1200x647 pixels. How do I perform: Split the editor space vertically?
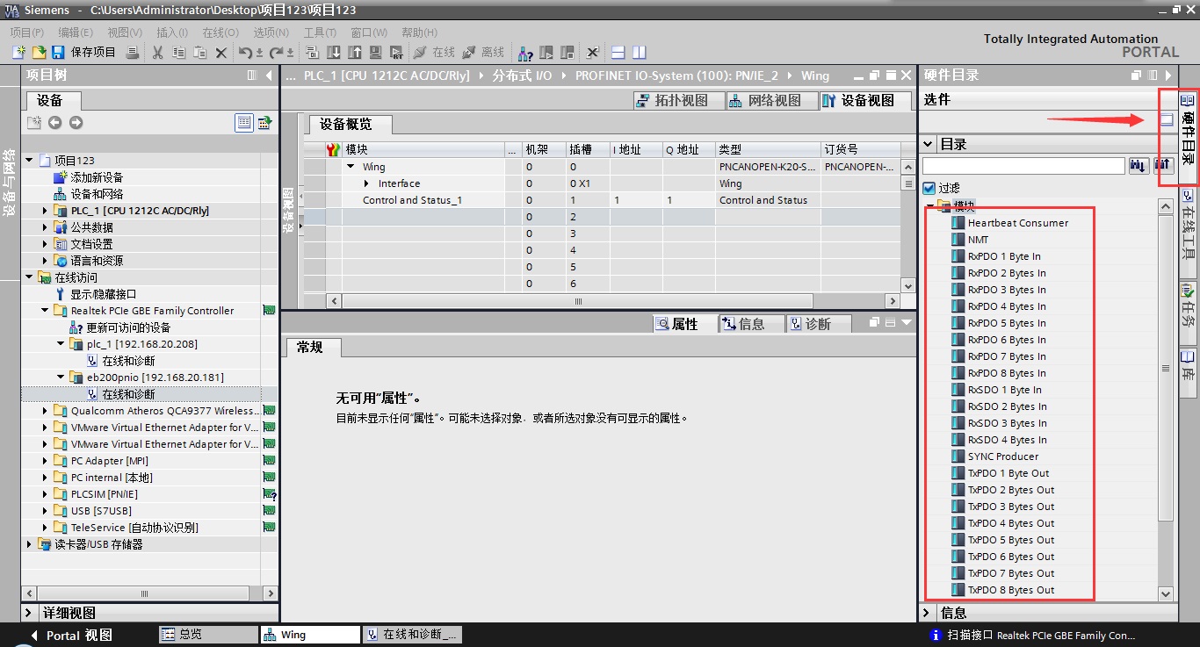[x=639, y=53]
